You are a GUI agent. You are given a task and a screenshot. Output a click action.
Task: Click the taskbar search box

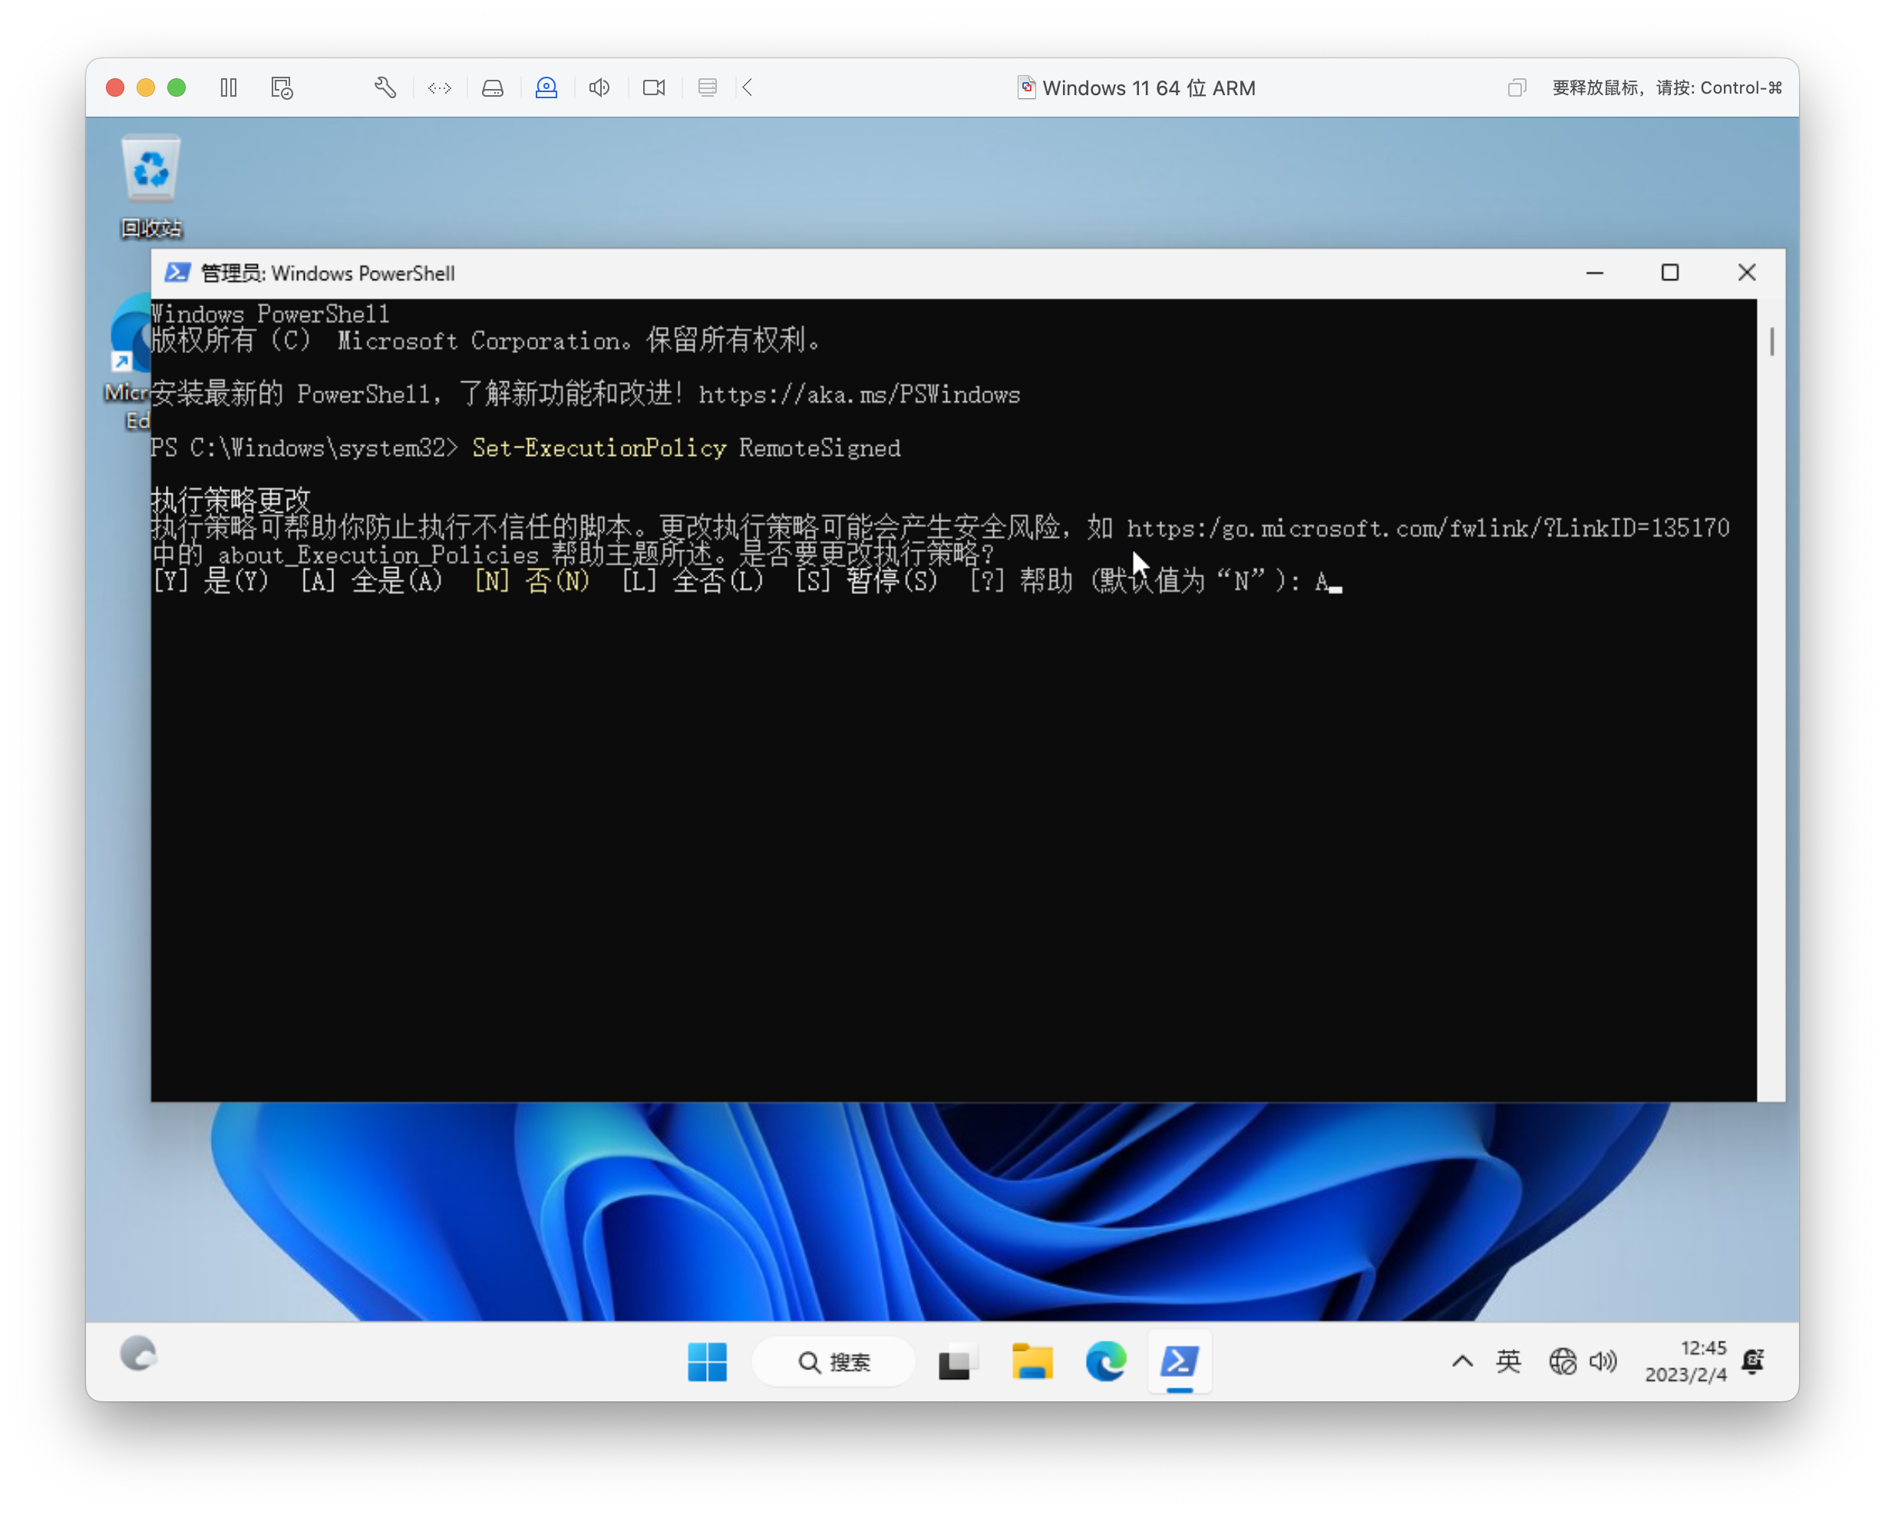coord(834,1362)
